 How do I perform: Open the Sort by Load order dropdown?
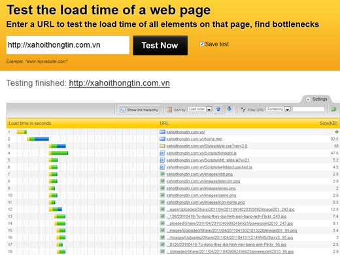coord(200,109)
